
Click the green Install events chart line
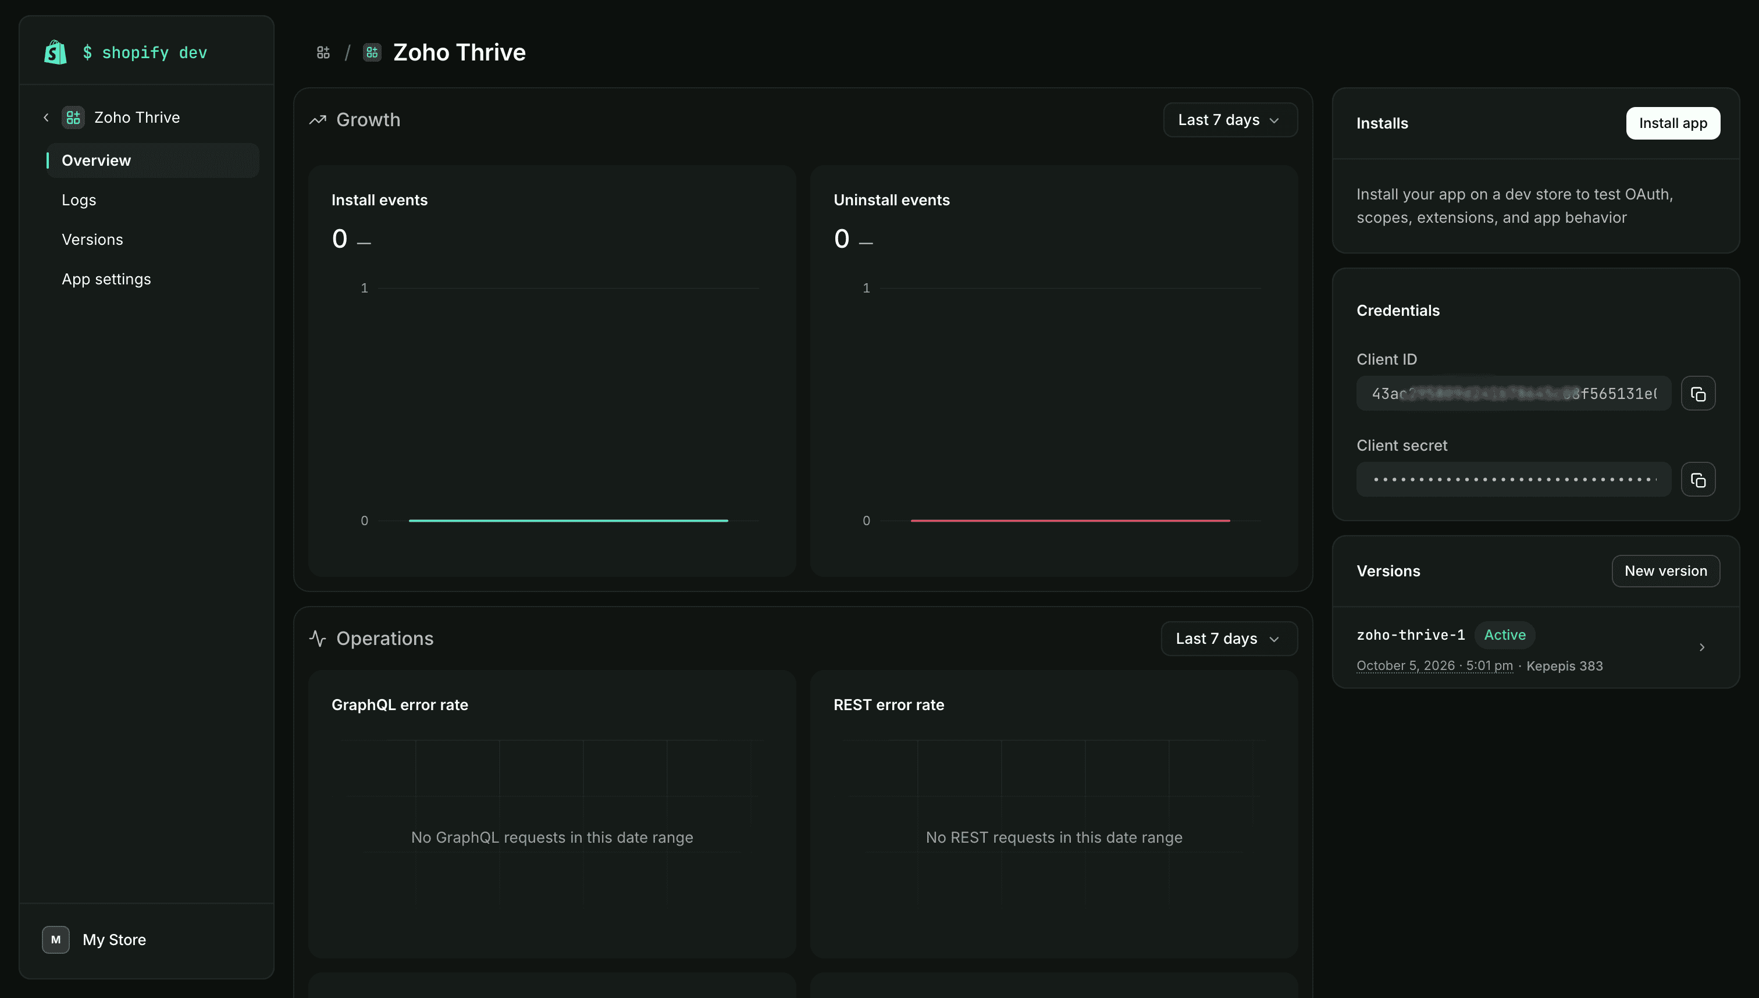point(568,521)
